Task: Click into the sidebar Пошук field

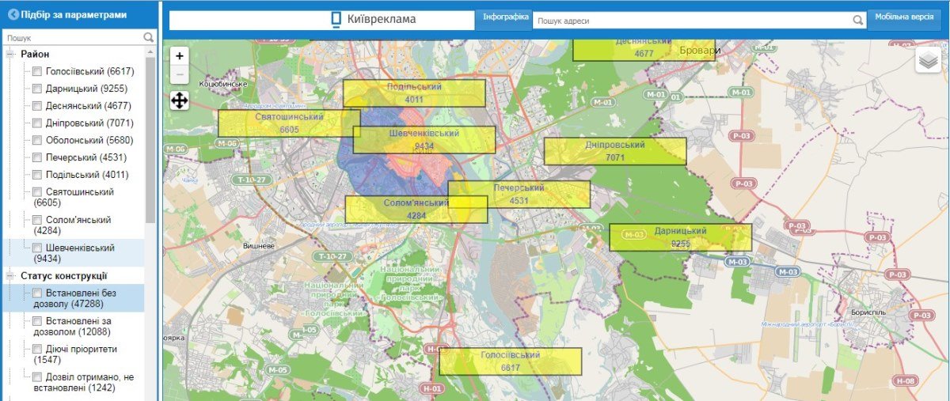Action: pos(73,37)
